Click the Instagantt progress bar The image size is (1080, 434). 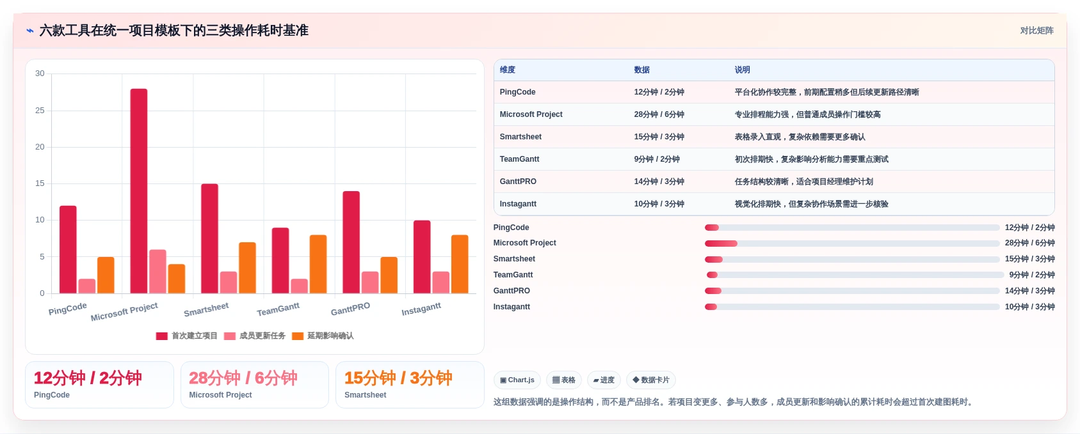(852, 307)
